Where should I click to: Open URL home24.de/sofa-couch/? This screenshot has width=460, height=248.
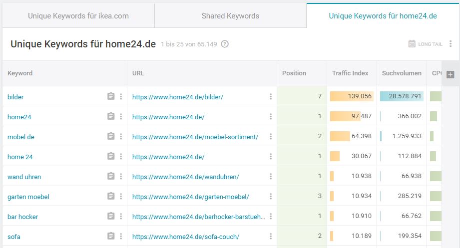click(x=186, y=237)
